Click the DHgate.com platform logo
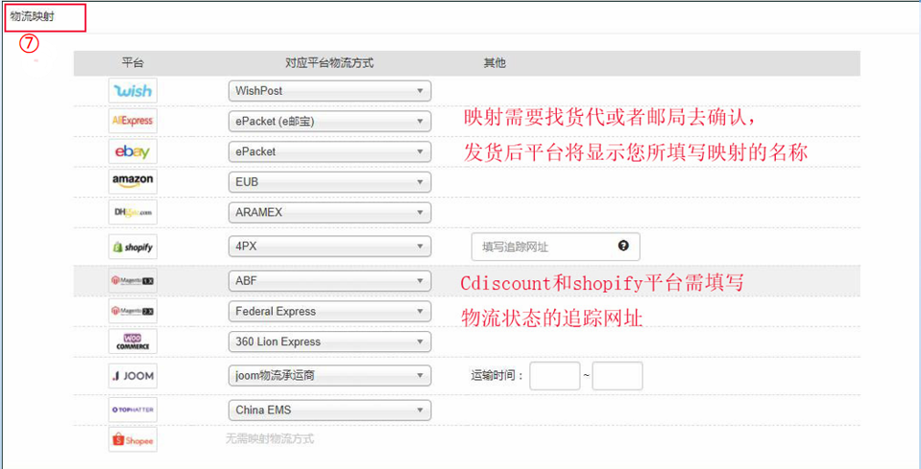 [132, 213]
